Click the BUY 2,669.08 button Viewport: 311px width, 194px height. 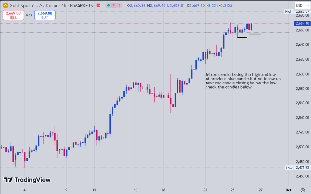45,15
